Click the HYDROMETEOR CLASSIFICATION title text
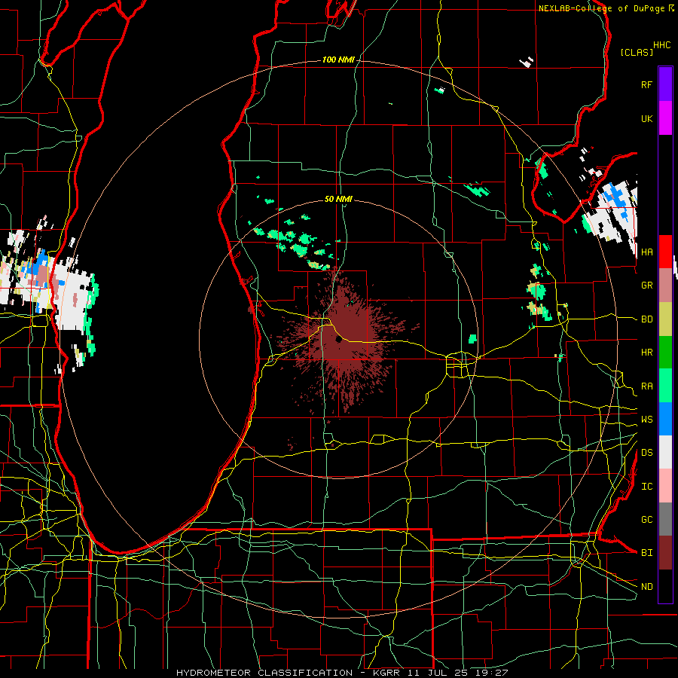 [x=264, y=673]
